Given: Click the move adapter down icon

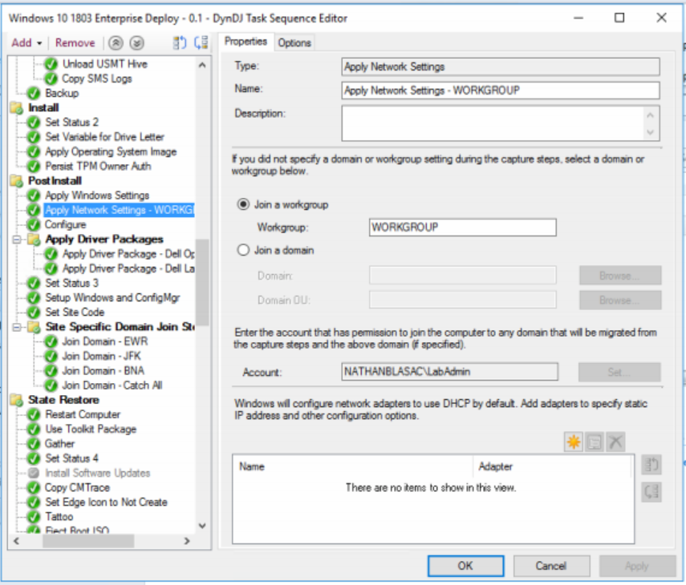Looking at the screenshot, I should coord(651,492).
